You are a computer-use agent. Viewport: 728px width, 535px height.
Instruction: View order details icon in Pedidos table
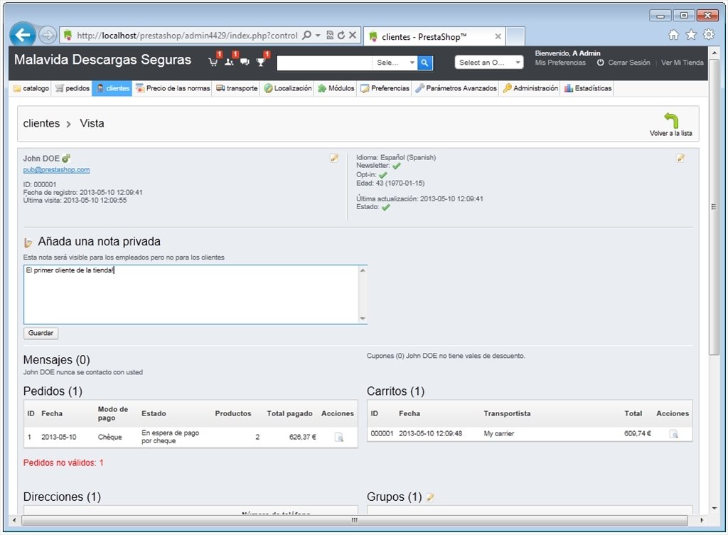pos(339,437)
